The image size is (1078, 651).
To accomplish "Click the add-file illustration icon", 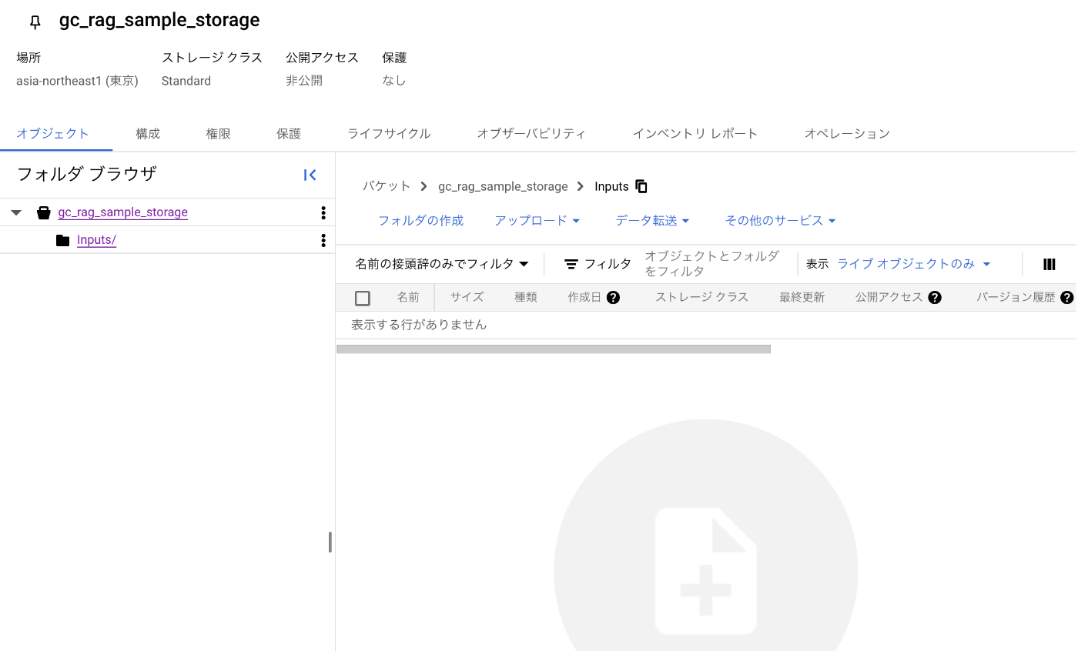I will tap(706, 571).
